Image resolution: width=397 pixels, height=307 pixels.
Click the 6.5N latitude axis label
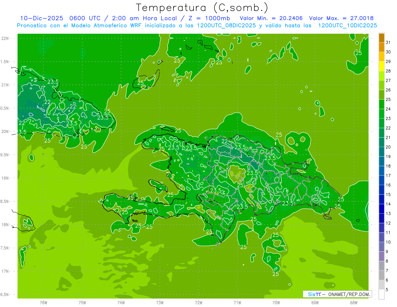[5, 295]
